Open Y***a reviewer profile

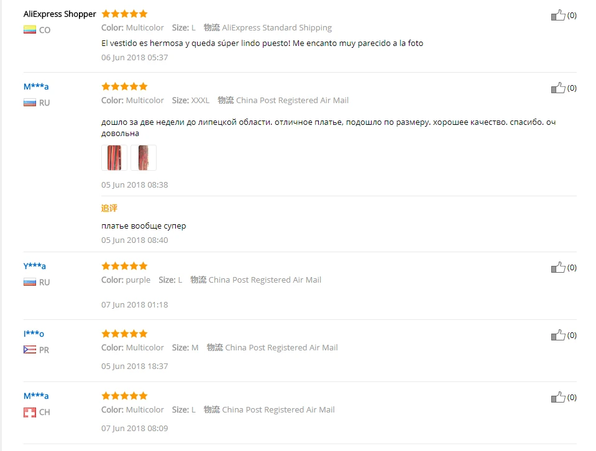[35, 266]
